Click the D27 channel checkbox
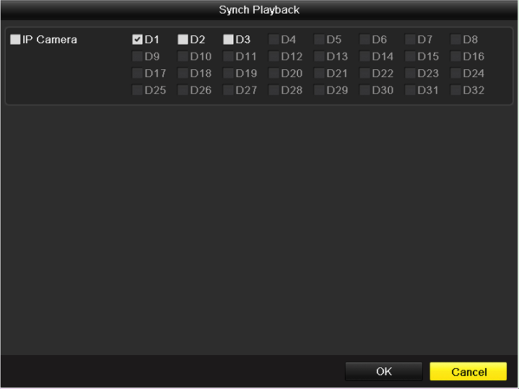Viewport: 519px width, 389px height. pos(228,90)
